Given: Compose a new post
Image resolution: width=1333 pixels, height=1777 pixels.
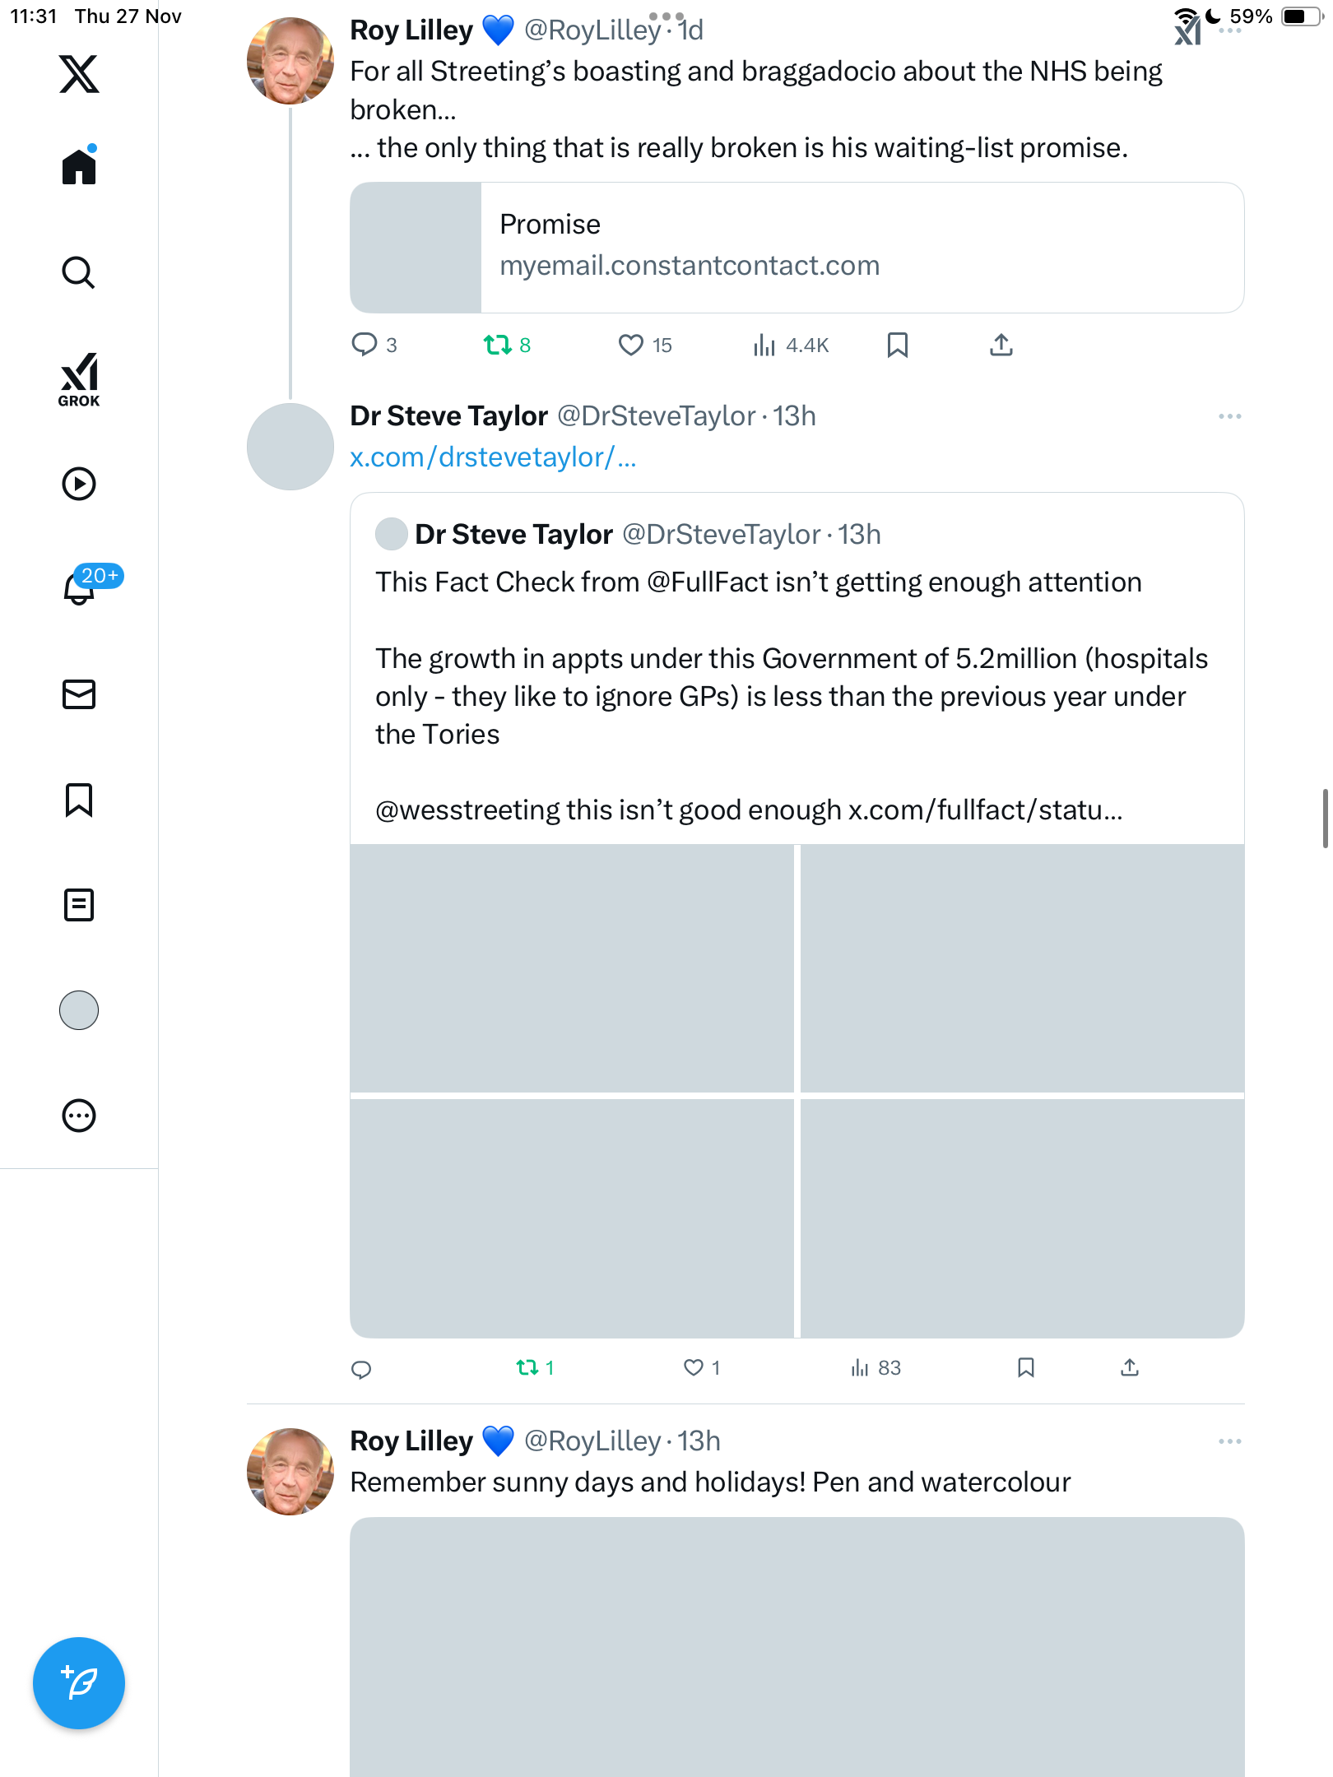Looking at the screenshot, I should 79,1683.
